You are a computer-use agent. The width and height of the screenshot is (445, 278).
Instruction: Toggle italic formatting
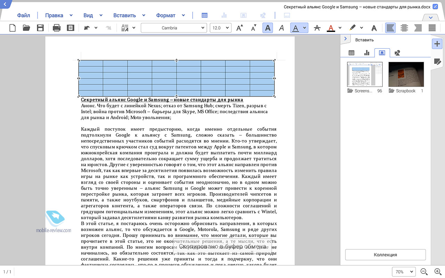coord(282,28)
